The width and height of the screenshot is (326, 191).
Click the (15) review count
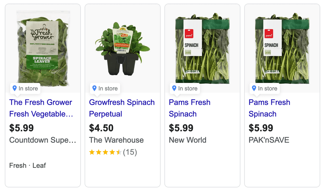tap(130, 152)
